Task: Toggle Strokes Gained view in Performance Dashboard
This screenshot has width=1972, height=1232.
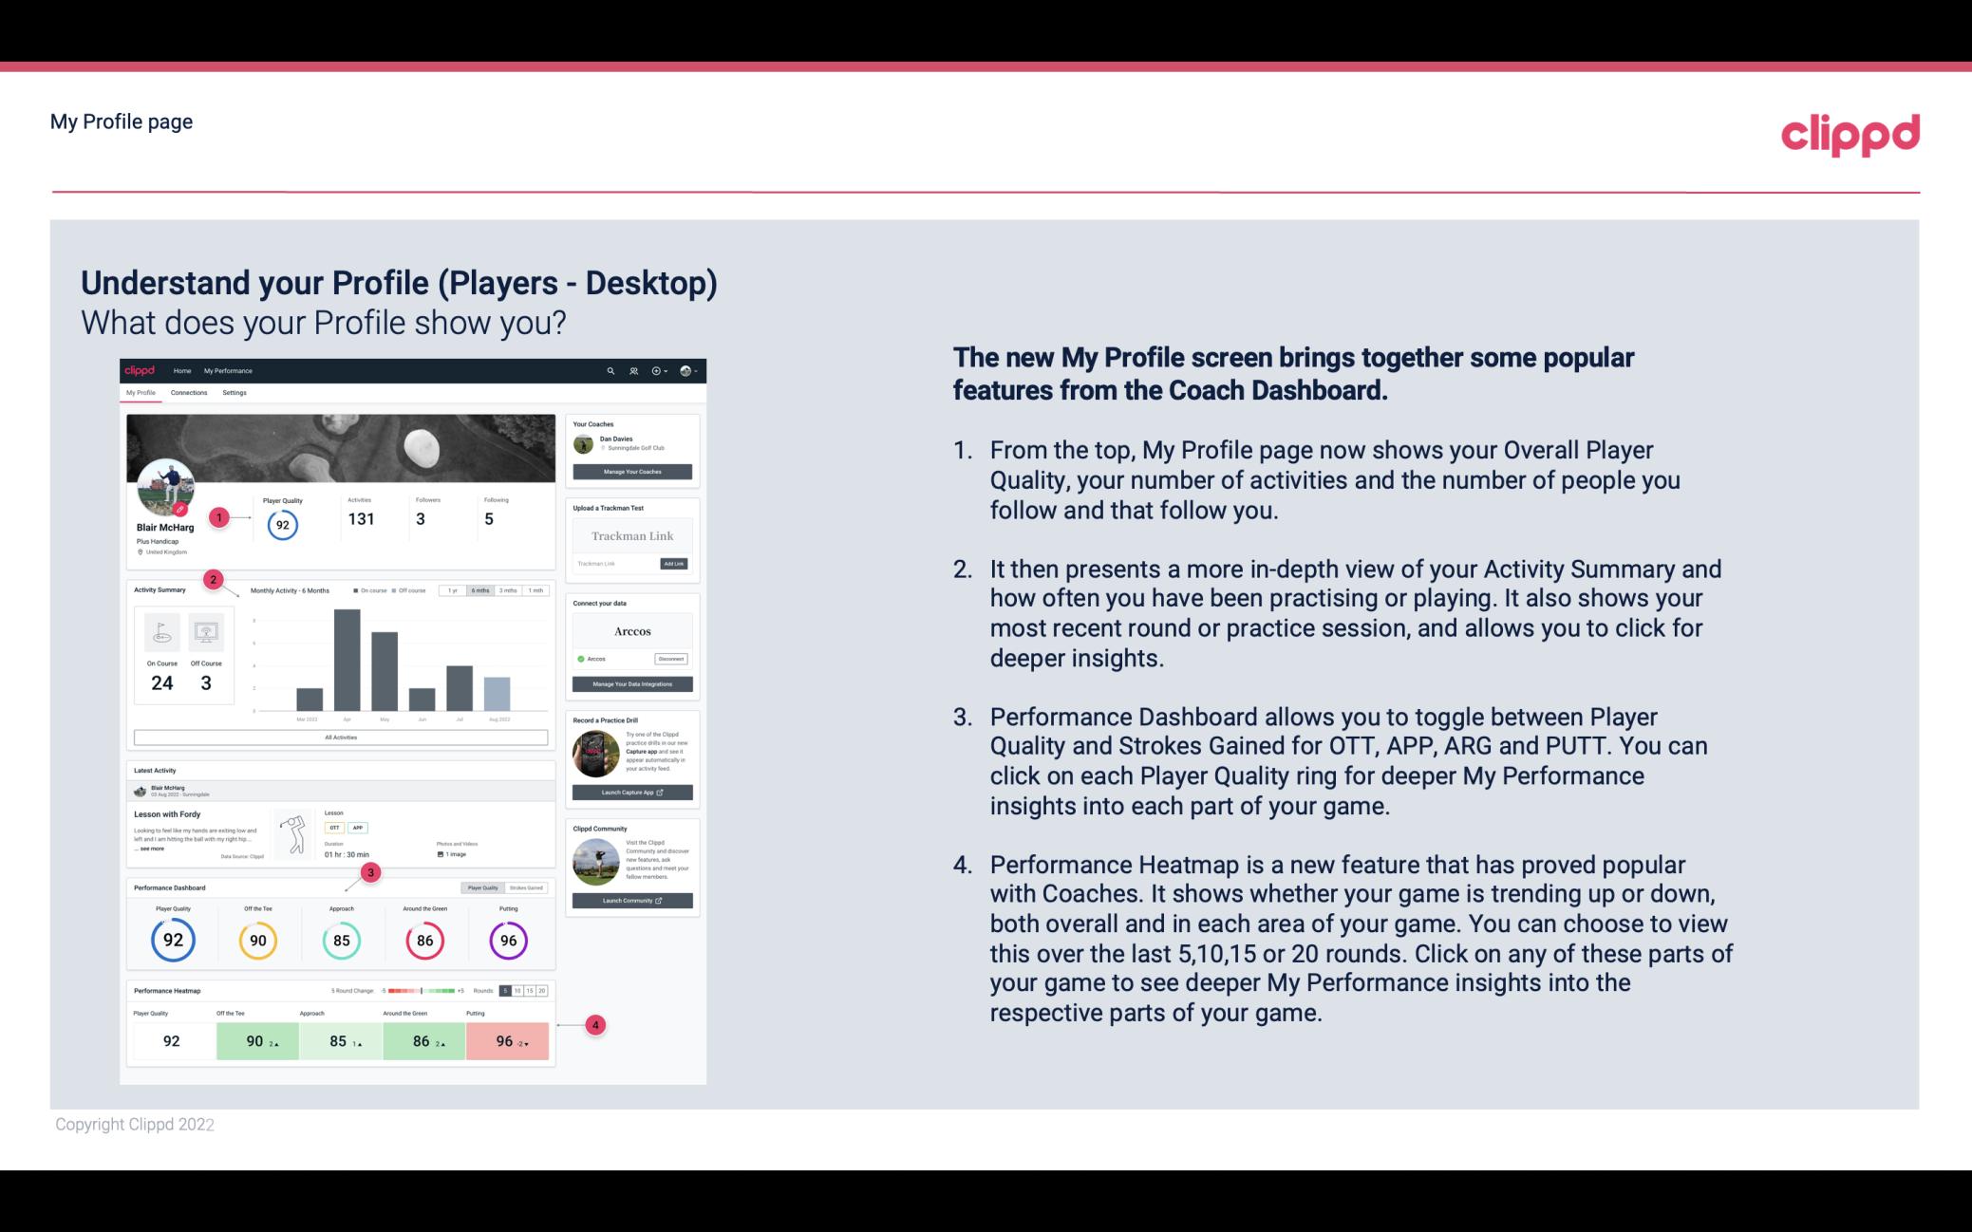Action: click(x=533, y=887)
